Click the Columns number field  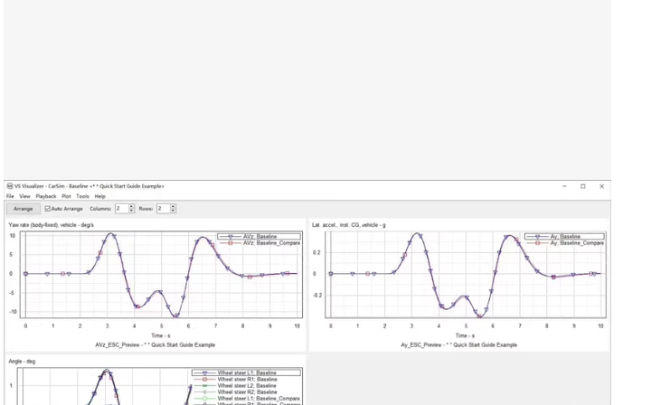click(121, 209)
